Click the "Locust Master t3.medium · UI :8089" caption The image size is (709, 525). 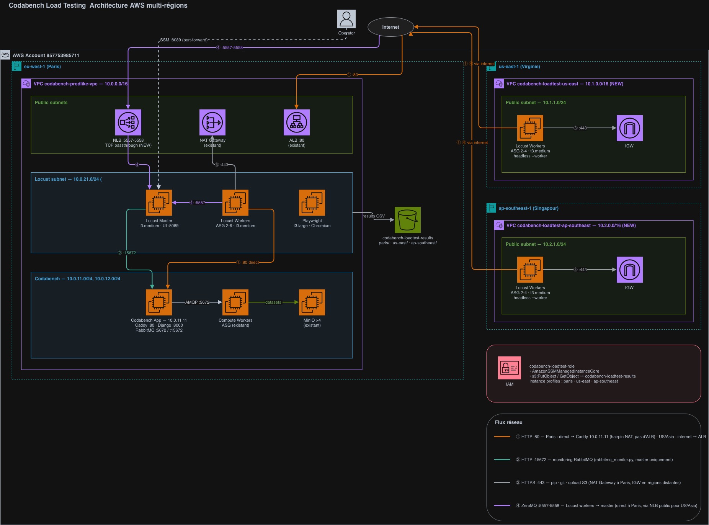tap(159, 223)
